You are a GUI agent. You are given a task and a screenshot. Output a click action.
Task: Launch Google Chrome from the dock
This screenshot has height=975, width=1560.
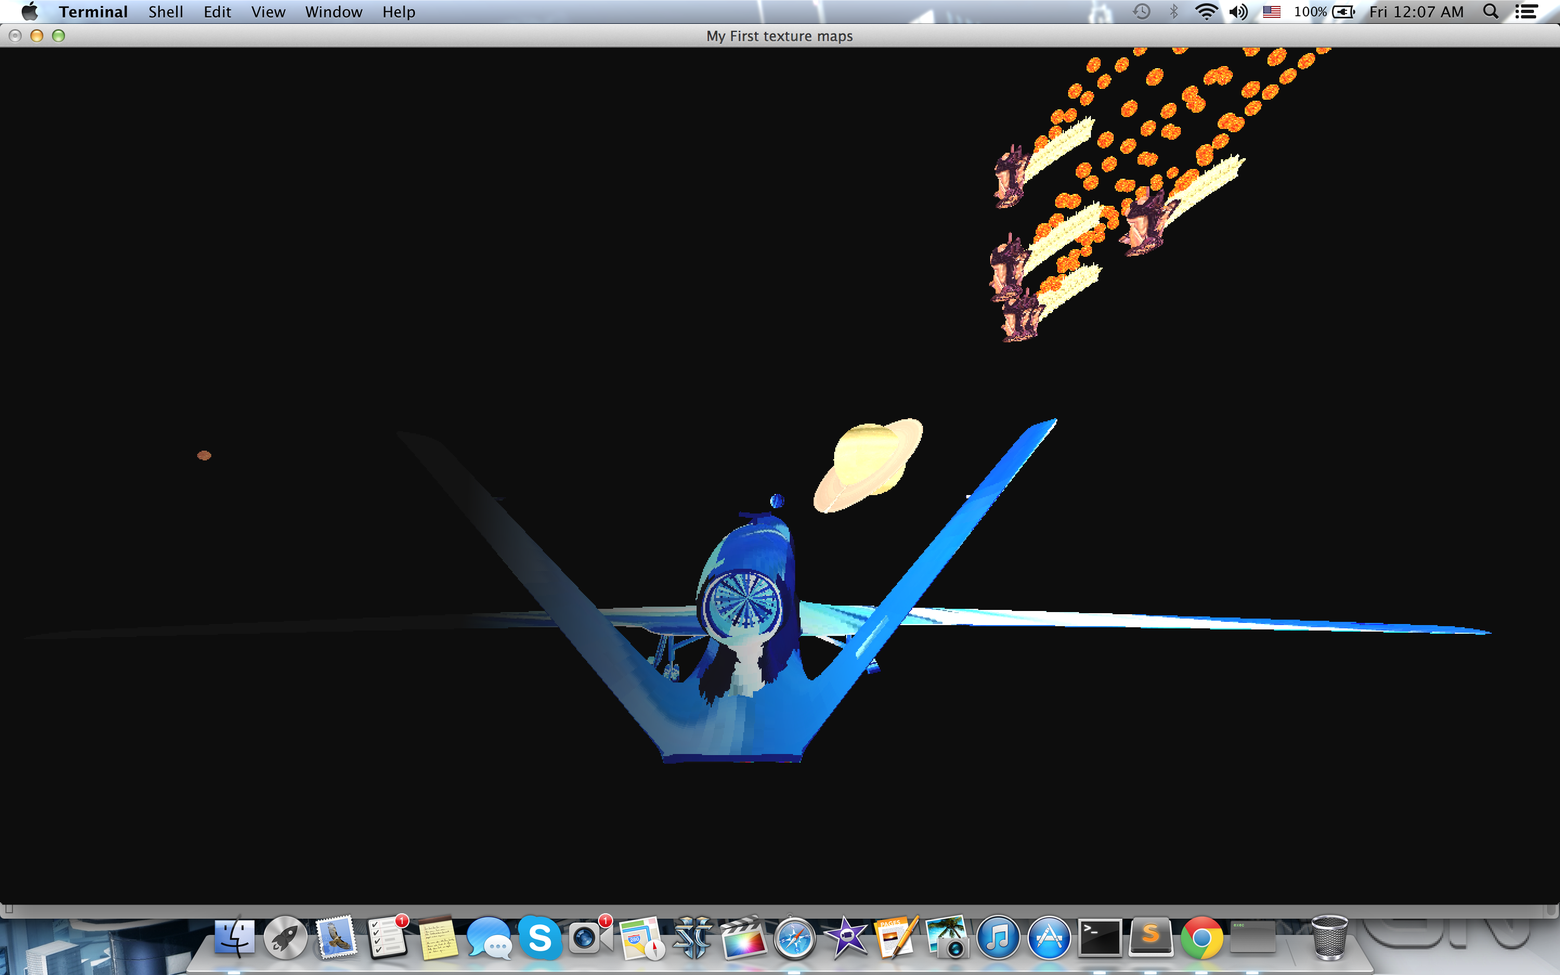(x=1201, y=938)
